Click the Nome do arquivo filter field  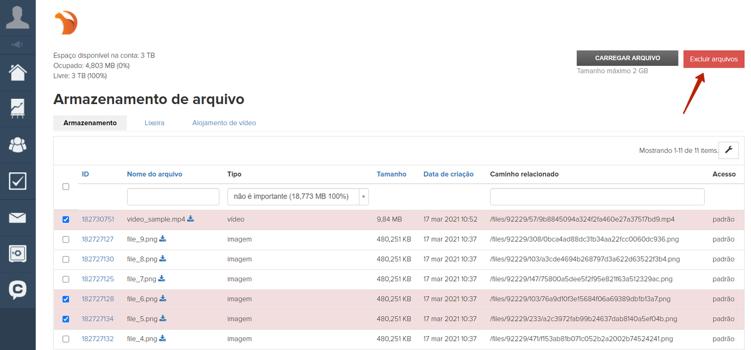173,197
